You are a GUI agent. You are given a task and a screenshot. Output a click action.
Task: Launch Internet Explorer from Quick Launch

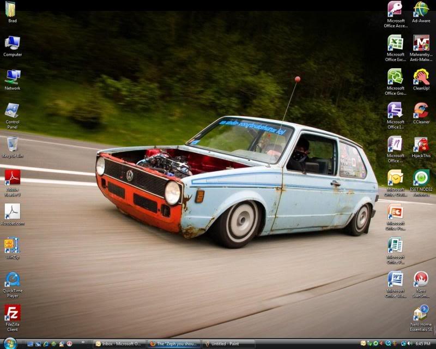tap(46, 344)
